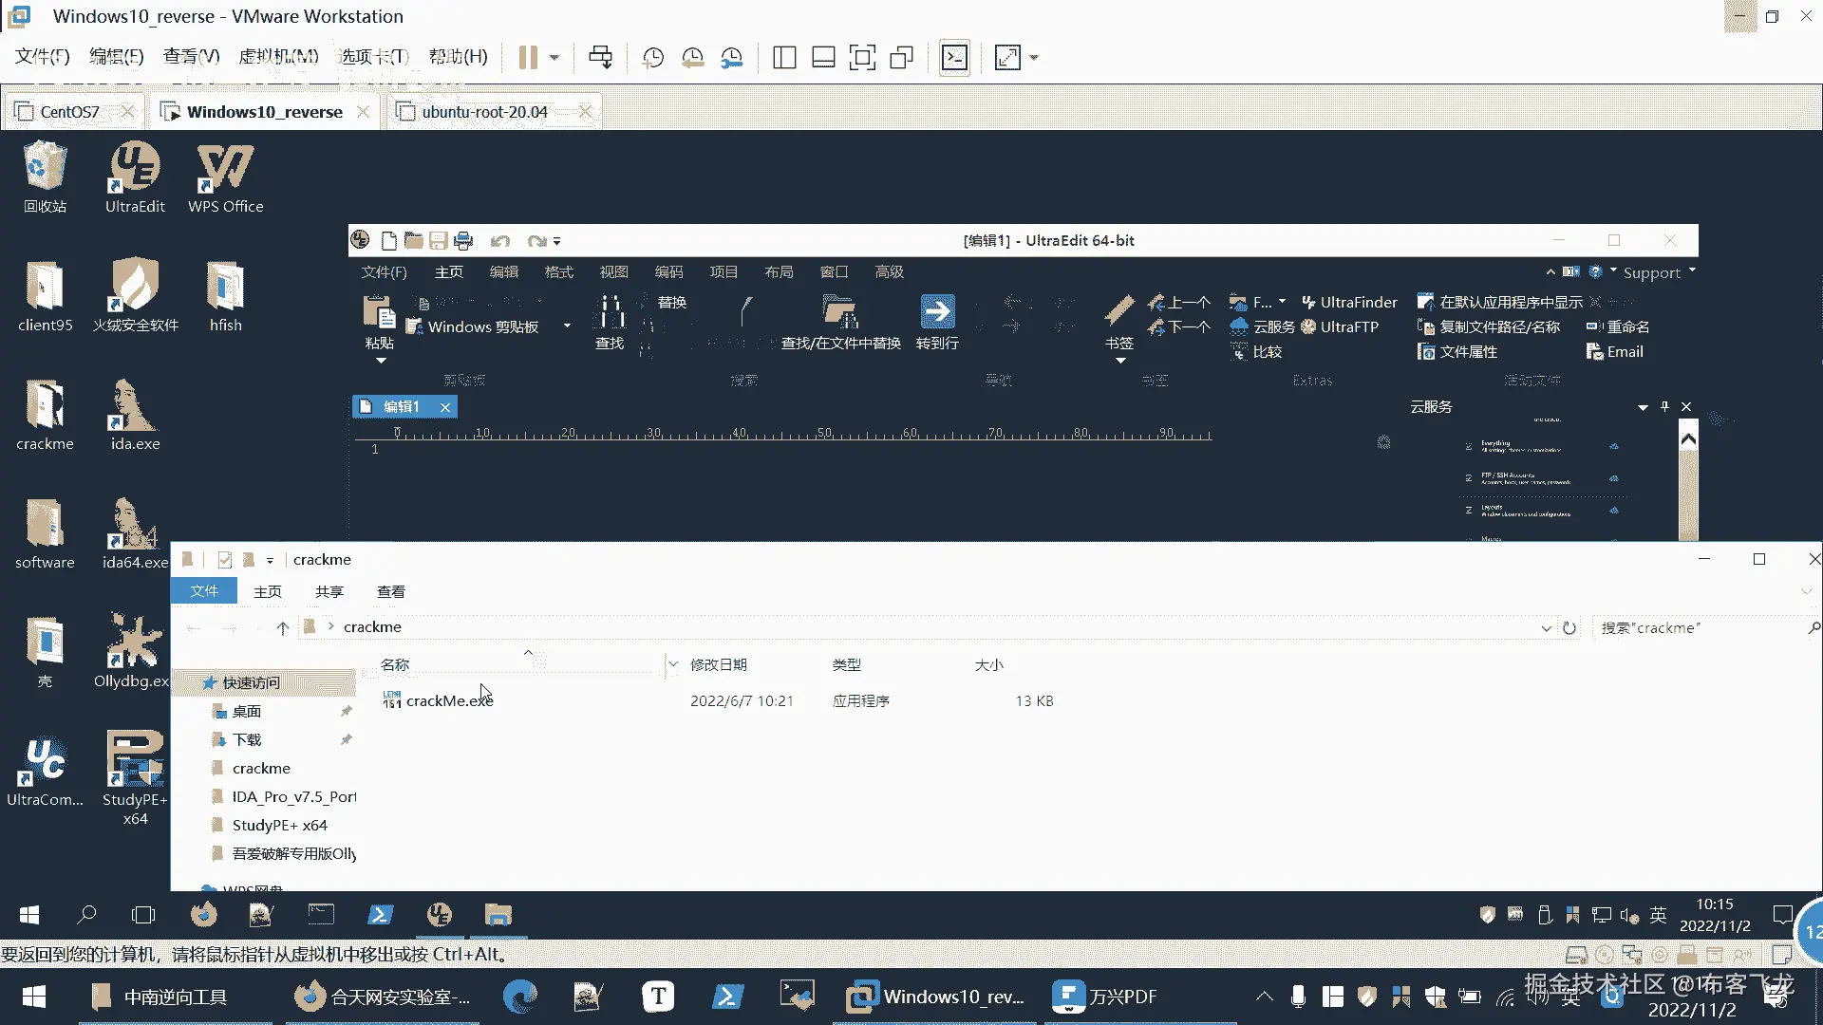Toggle the sidebar layout icon in VMware toolbar
The width and height of the screenshot is (1823, 1025).
click(784, 58)
